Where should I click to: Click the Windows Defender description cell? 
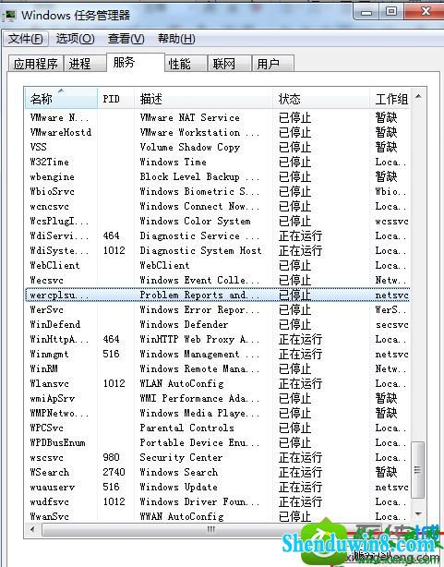coord(184,325)
